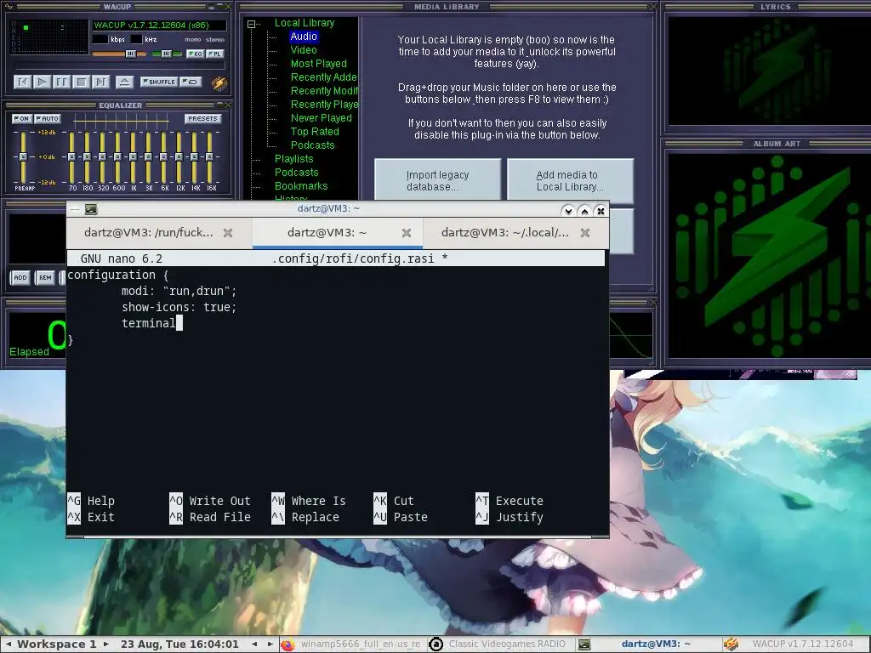
Task: Open the WACUP main menu icon in title bar
Action: (7, 7)
